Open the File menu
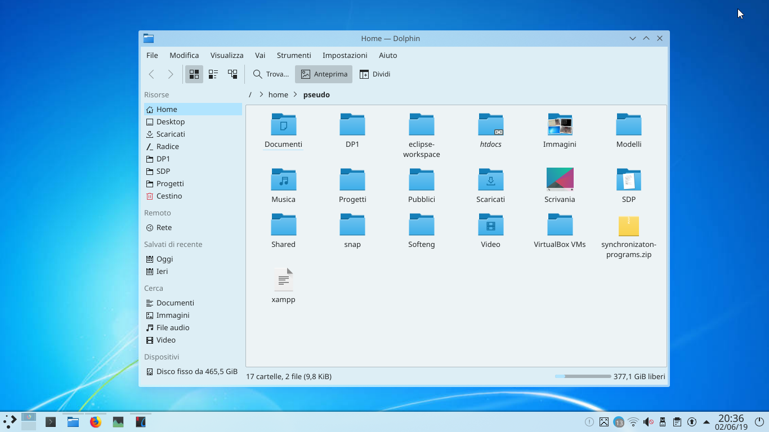The width and height of the screenshot is (769, 432). tap(152, 55)
